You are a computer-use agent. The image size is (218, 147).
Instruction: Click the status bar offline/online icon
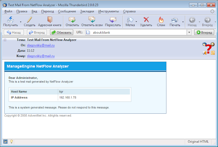click(x=5, y=142)
